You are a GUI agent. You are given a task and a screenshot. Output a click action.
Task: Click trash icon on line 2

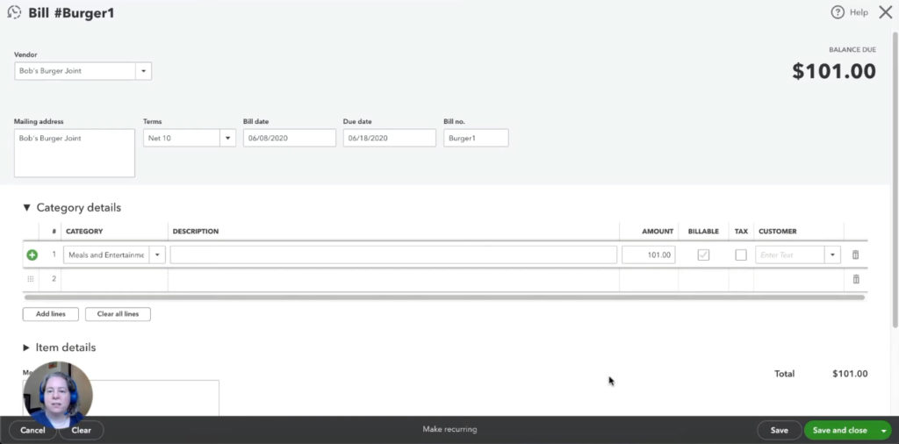coord(856,279)
